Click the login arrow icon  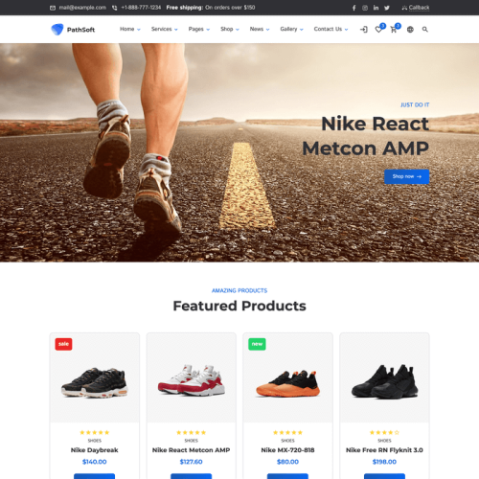coord(364,30)
